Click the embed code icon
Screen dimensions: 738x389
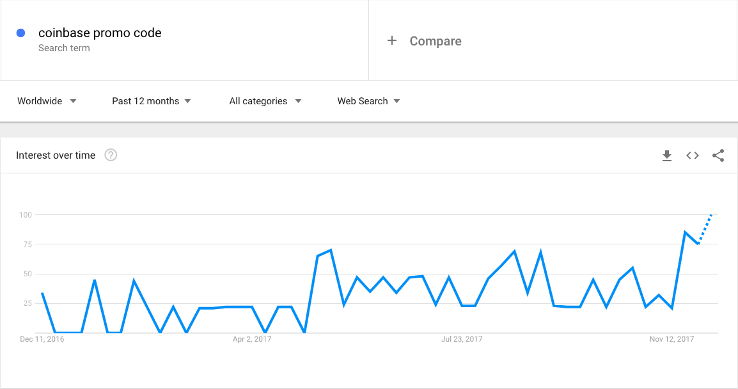click(x=693, y=155)
